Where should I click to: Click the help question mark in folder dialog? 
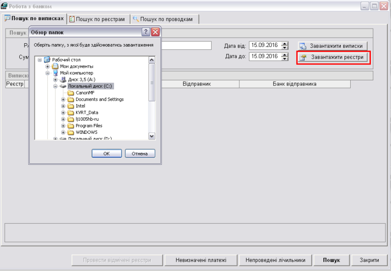(146, 32)
